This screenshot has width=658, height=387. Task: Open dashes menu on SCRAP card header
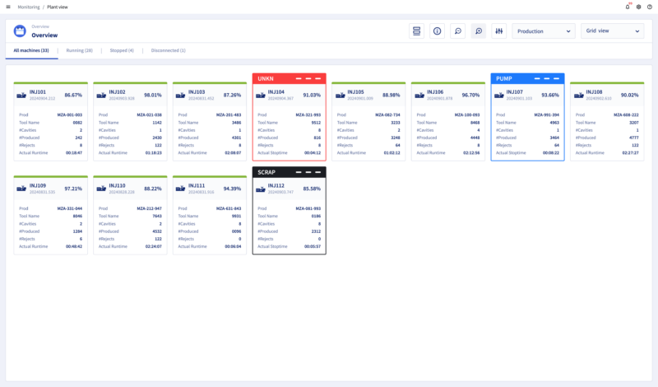click(308, 172)
